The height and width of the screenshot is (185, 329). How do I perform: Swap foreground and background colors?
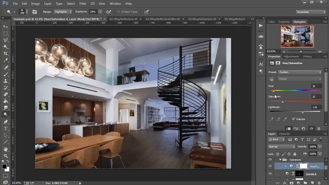click(x=8, y=161)
